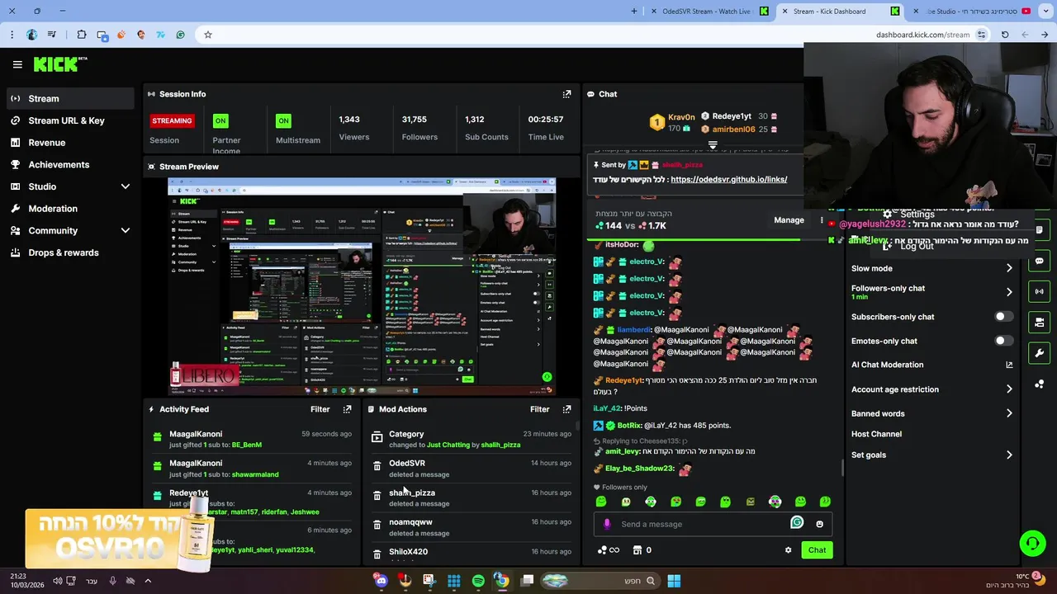The height and width of the screenshot is (594, 1057).
Task: Click Log Out in the account menu
Action: pos(917,246)
